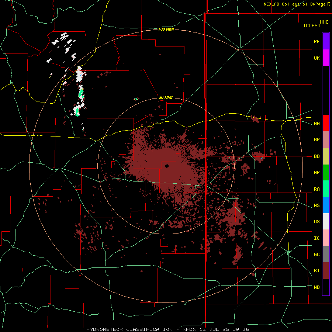Click the UK magenta legend swatch

coord(326,58)
